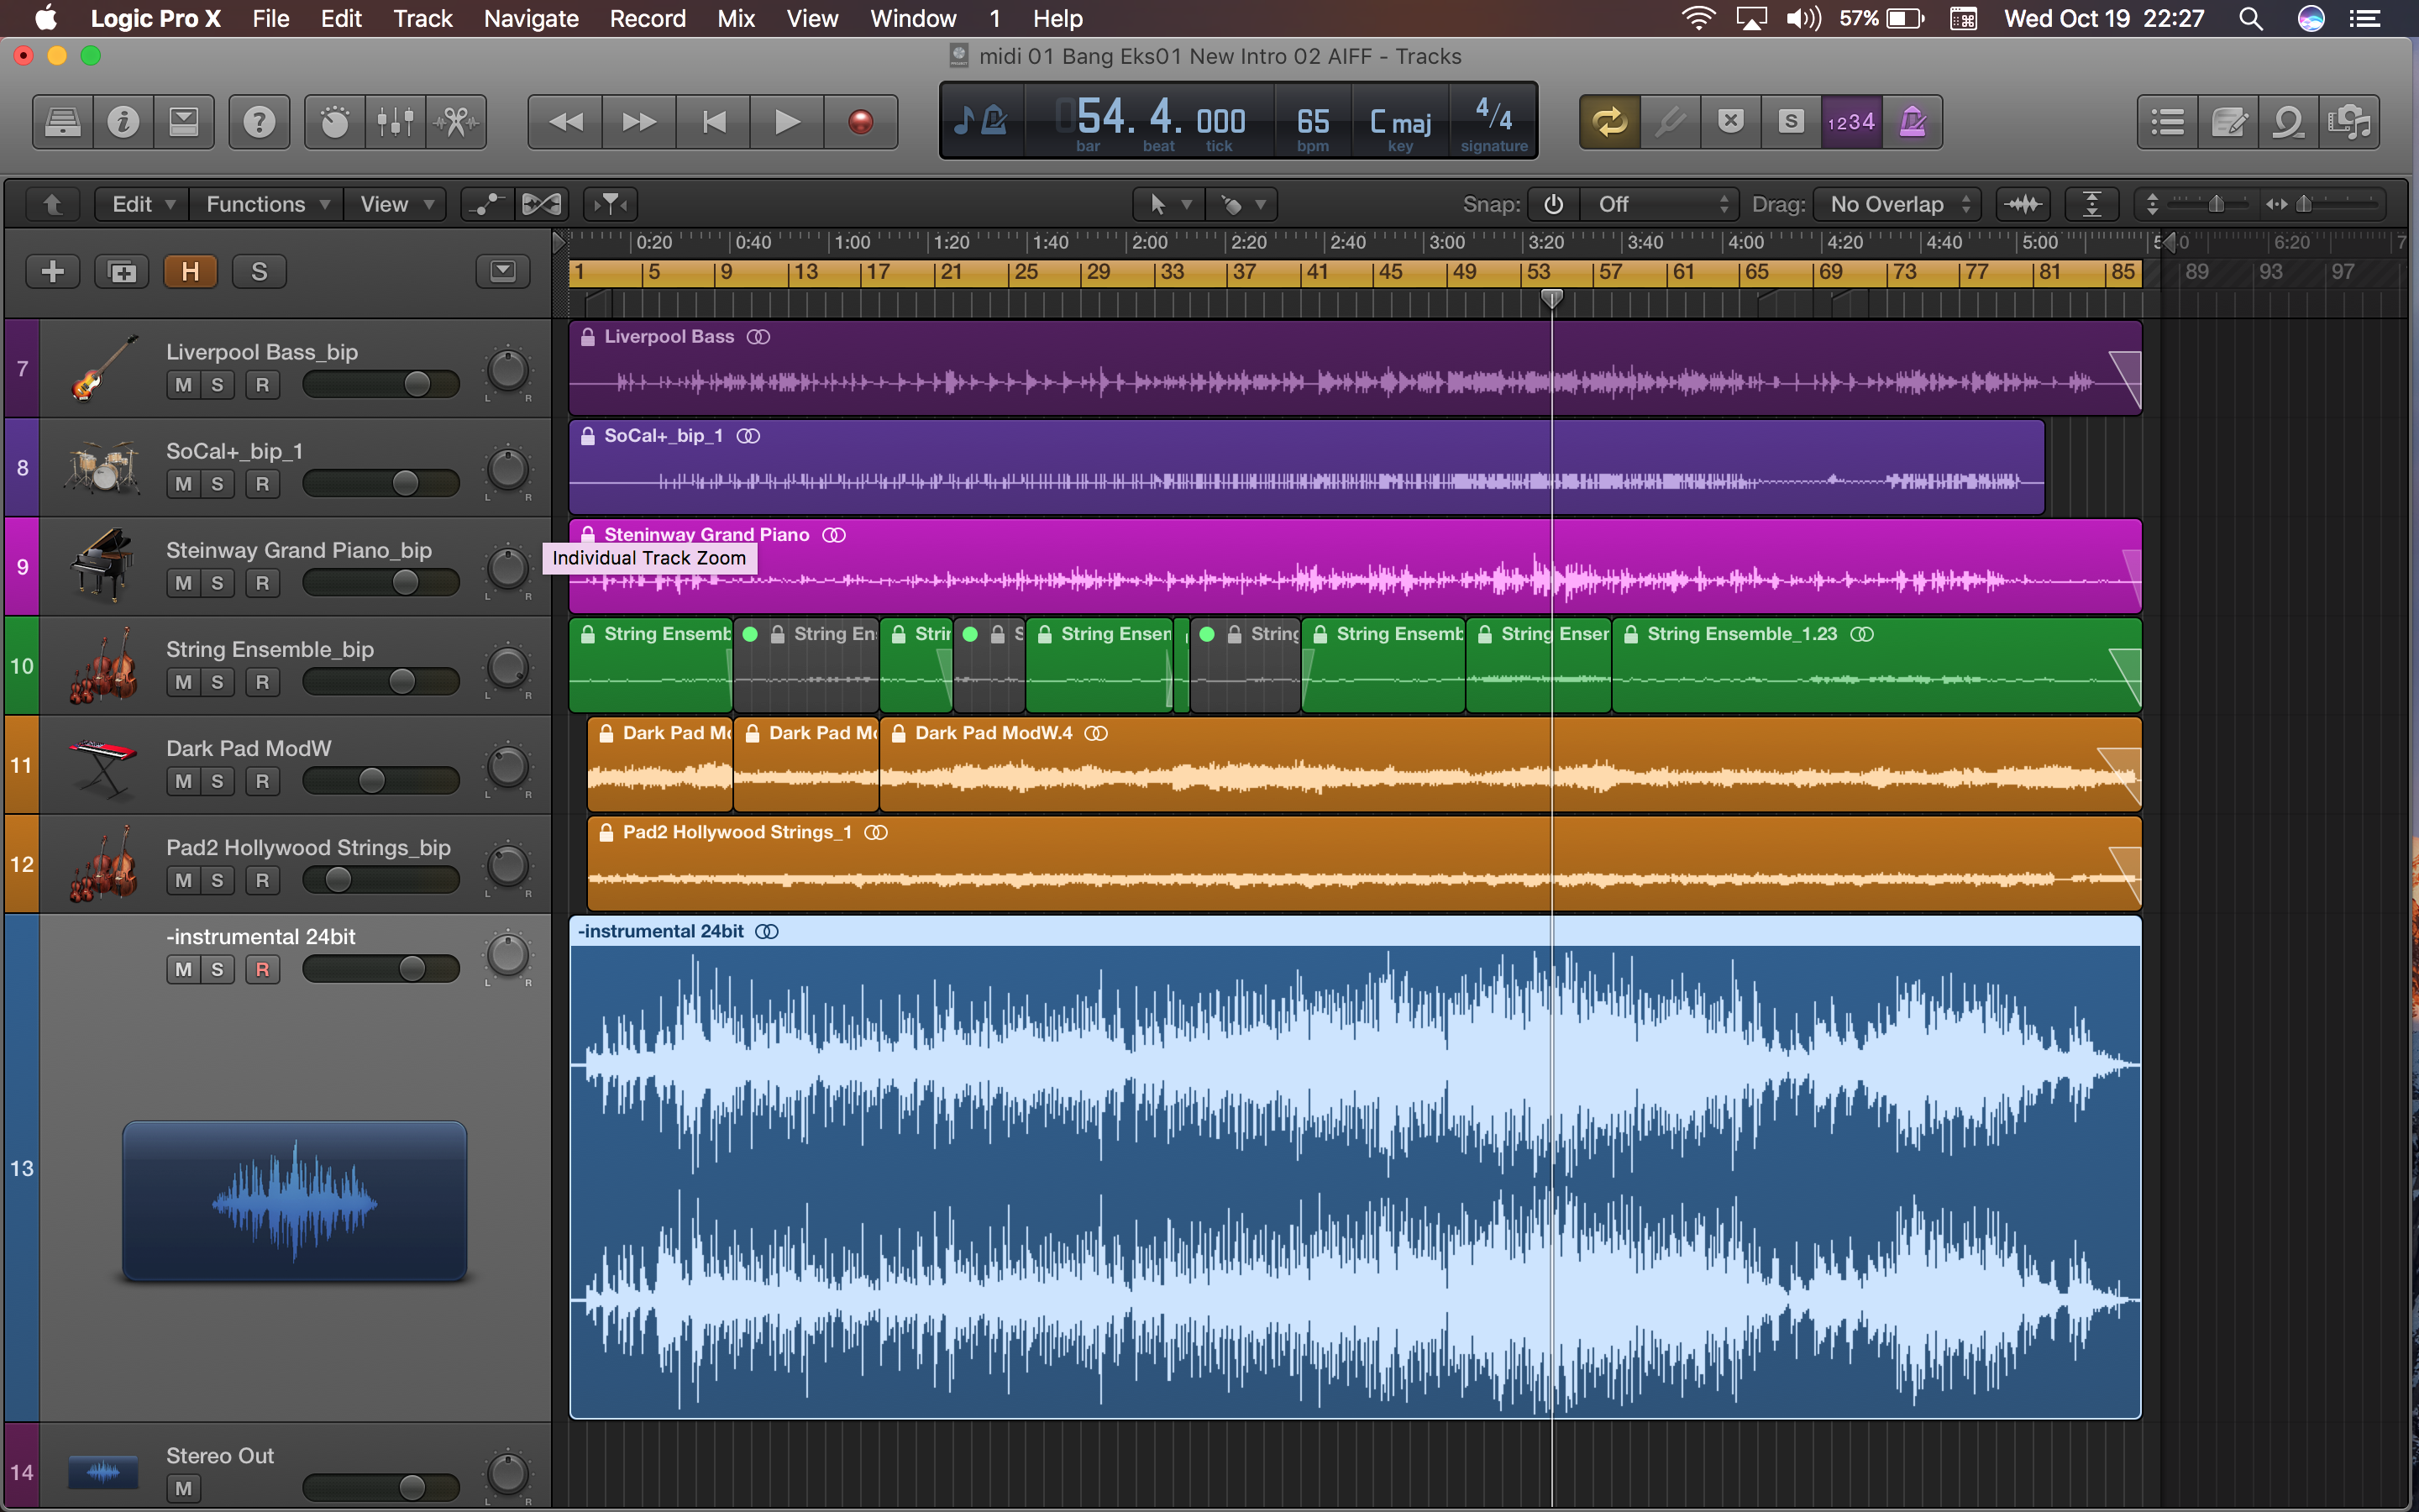Open the File menu
This screenshot has height=1512, width=2419.
click(x=270, y=18)
